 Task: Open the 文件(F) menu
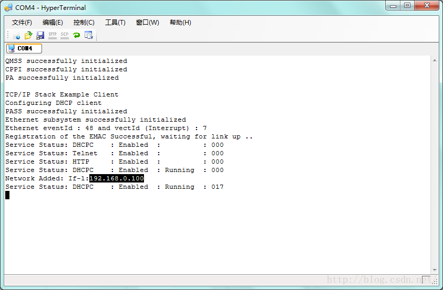tap(22, 23)
